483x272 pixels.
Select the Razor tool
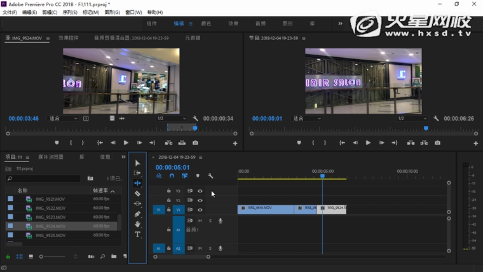tap(137, 193)
